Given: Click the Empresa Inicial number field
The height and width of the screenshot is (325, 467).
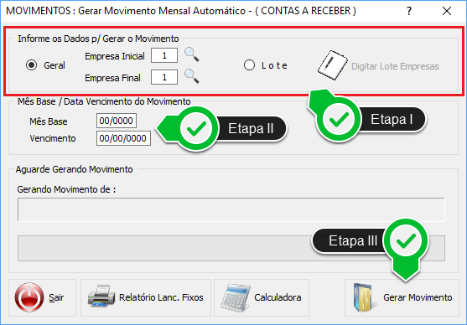Looking at the screenshot, I should coord(164,55).
